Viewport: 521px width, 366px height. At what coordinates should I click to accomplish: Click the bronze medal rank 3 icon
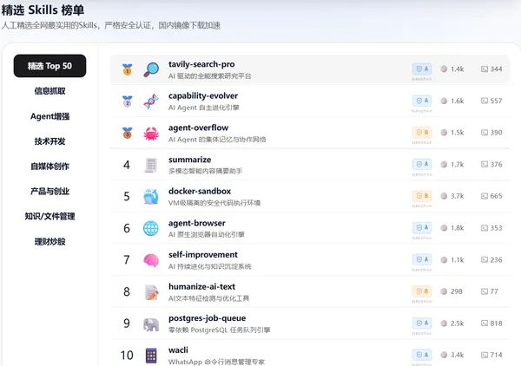pos(128,133)
